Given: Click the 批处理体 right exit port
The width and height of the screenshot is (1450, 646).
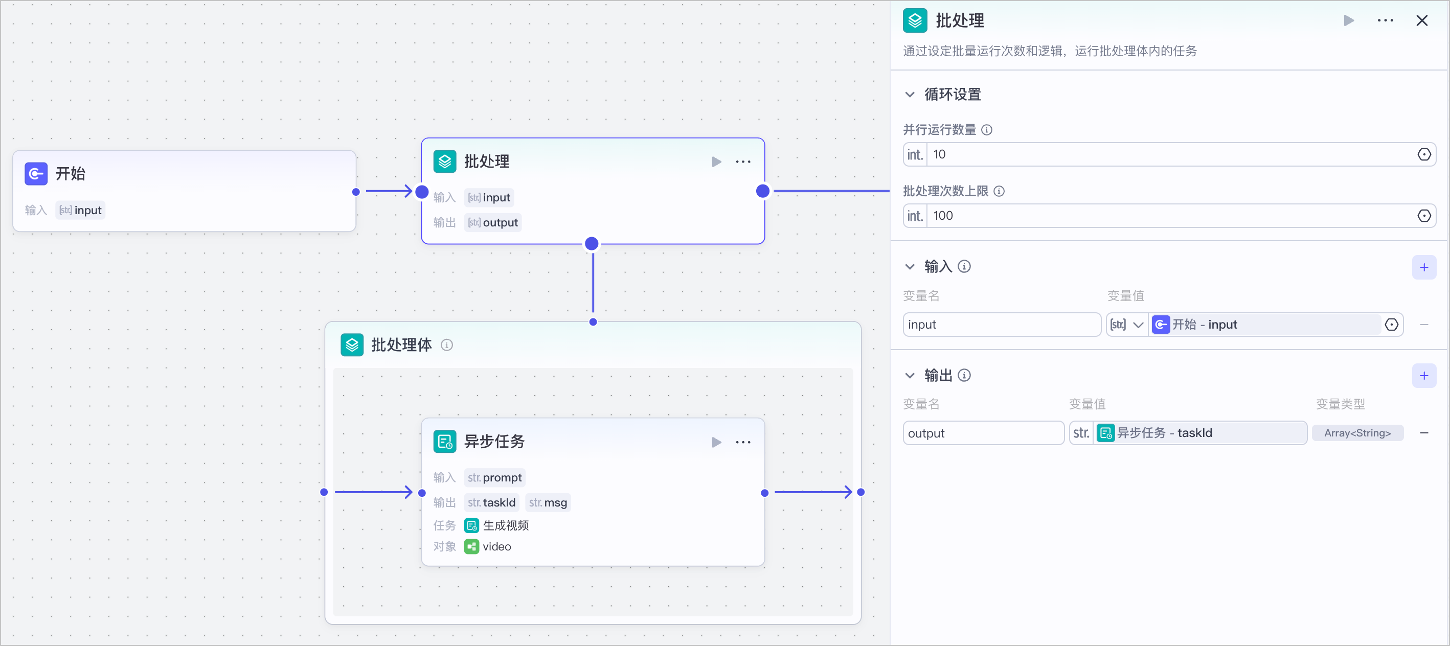Looking at the screenshot, I should [860, 492].
